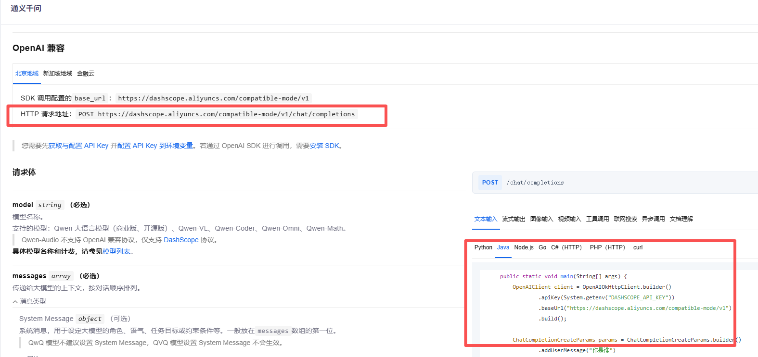The height and width of the screenshot is (357, 758).
Task: Switch to the 联网搜索 tab
Action: click(x=625, y=219)
